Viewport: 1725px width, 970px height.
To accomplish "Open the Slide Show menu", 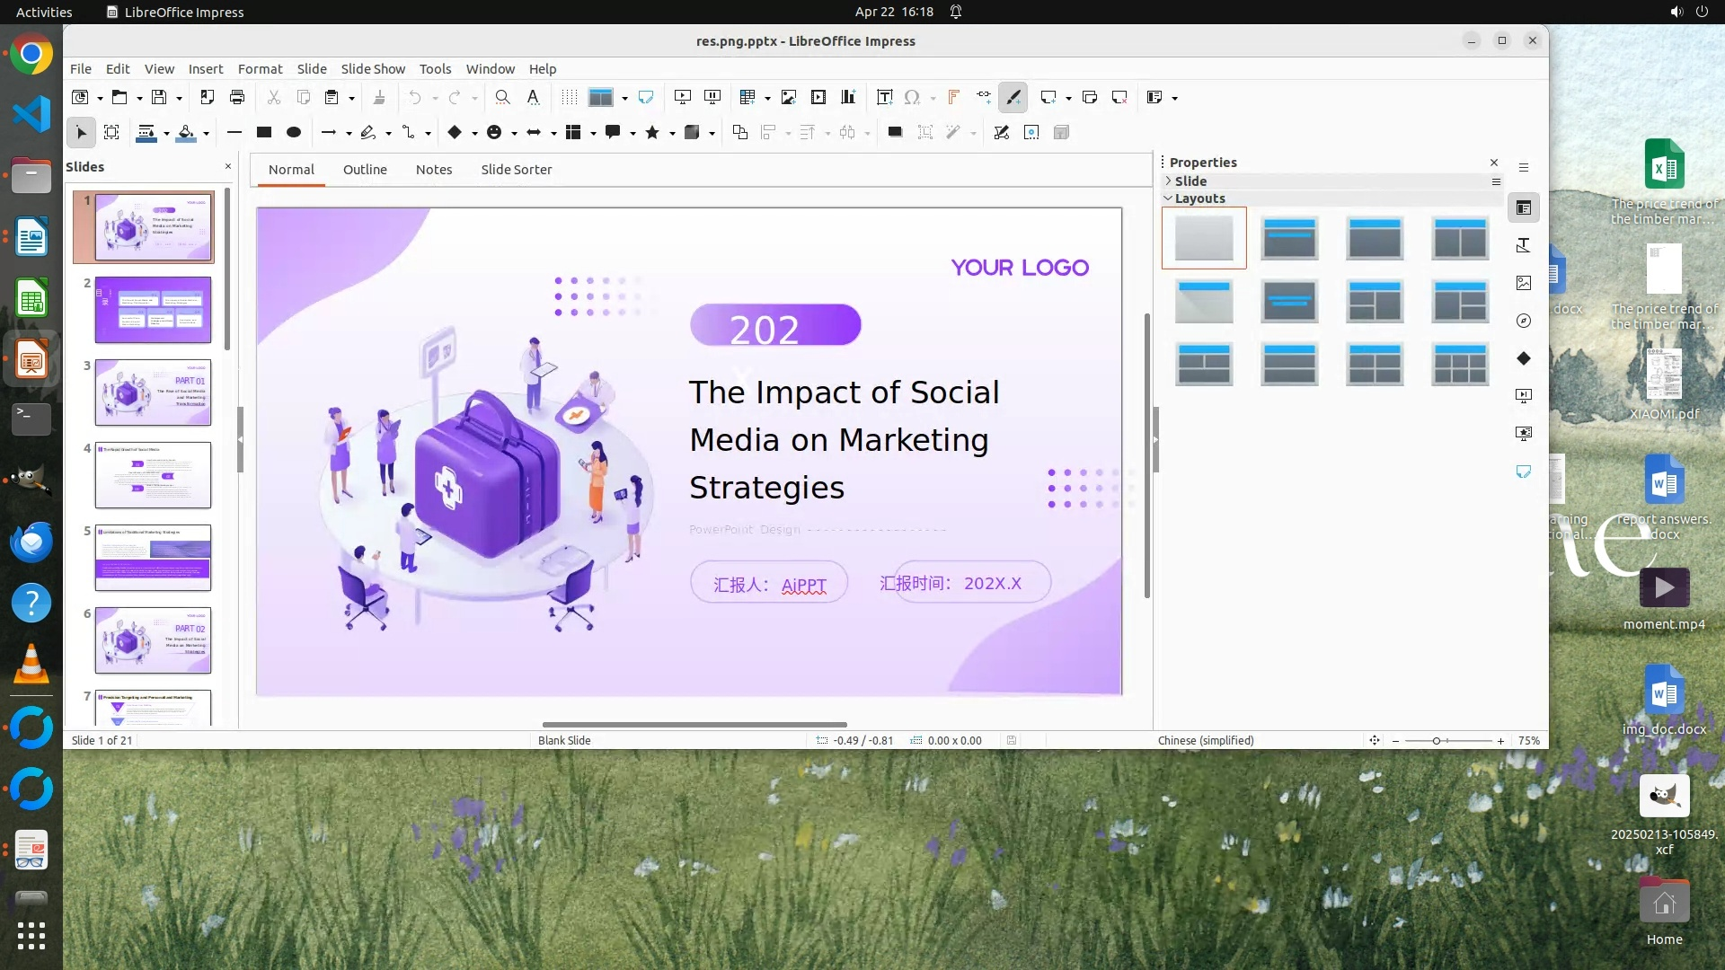I will tap(373, 68).
